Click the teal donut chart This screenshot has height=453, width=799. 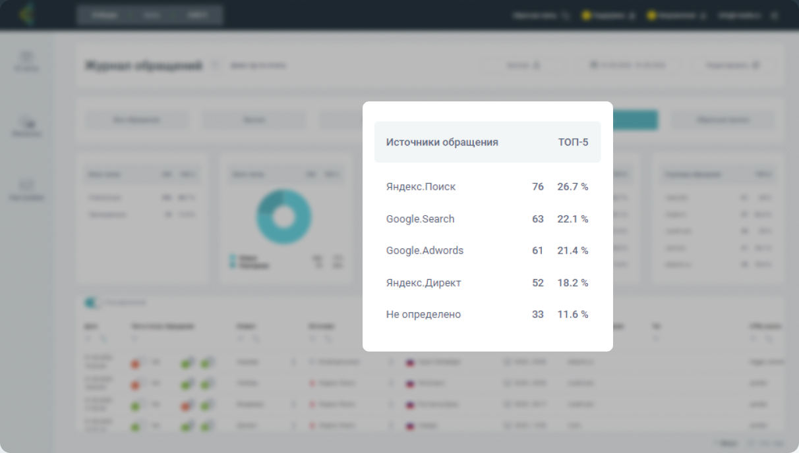[283, 217]
